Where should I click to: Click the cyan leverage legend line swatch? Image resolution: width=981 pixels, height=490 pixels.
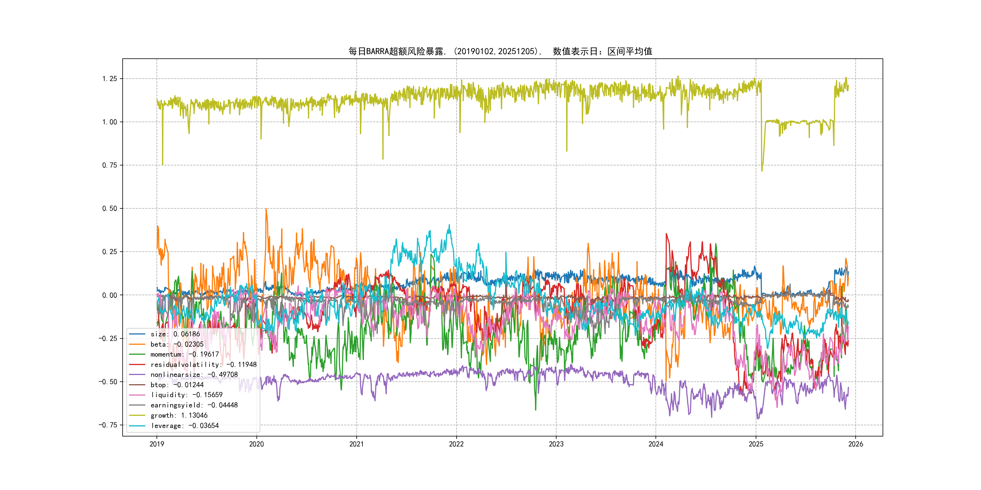(137, 426)
